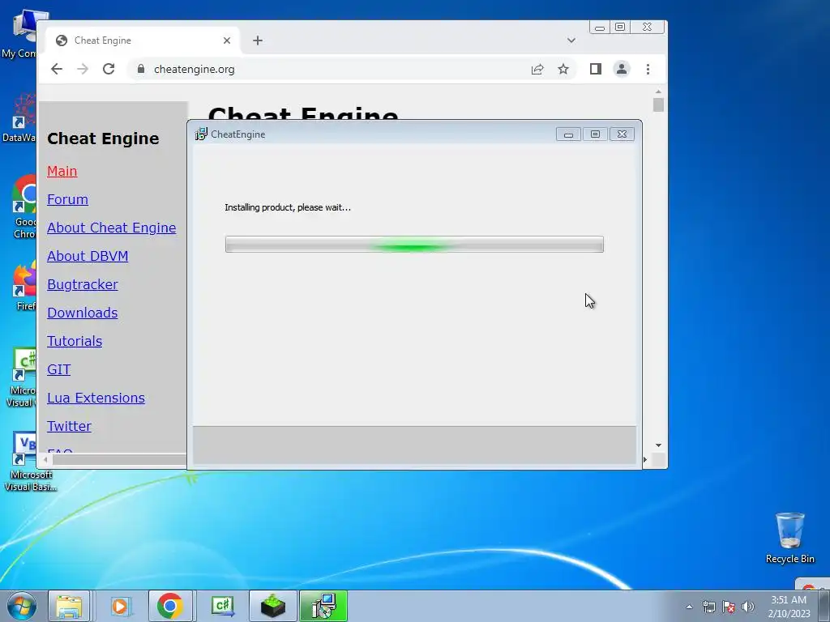Open About Cheat Engine link
Viewport: 830px width, 622px height.
[111, 228]
